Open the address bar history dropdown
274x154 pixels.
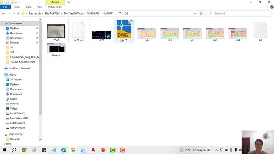(x=195, y=13)
